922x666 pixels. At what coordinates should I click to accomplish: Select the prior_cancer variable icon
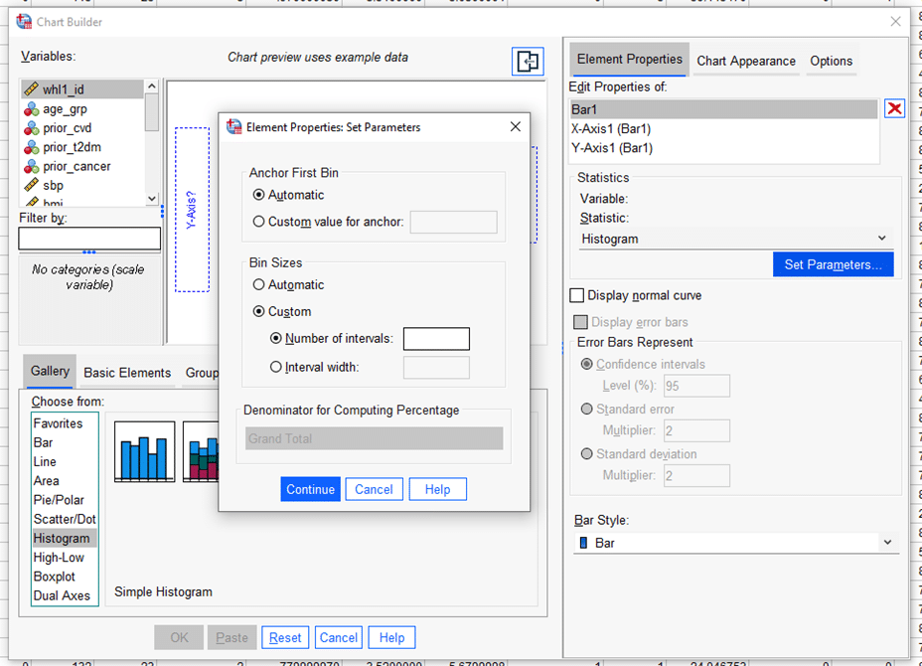tap(32, 167)
